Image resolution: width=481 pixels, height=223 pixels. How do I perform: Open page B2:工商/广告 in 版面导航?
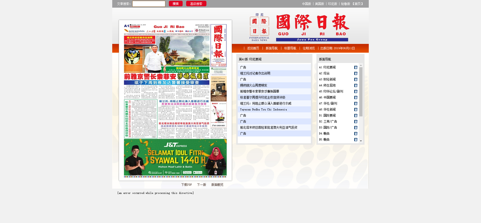point(328,121)
